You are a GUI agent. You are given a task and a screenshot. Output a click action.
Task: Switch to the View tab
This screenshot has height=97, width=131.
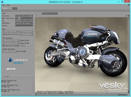pyautogui.click(x=15, y=8)
